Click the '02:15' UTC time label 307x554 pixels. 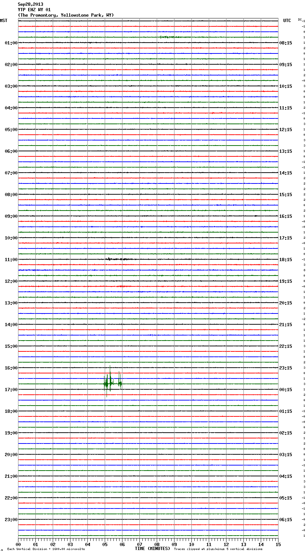coord(286,433)
